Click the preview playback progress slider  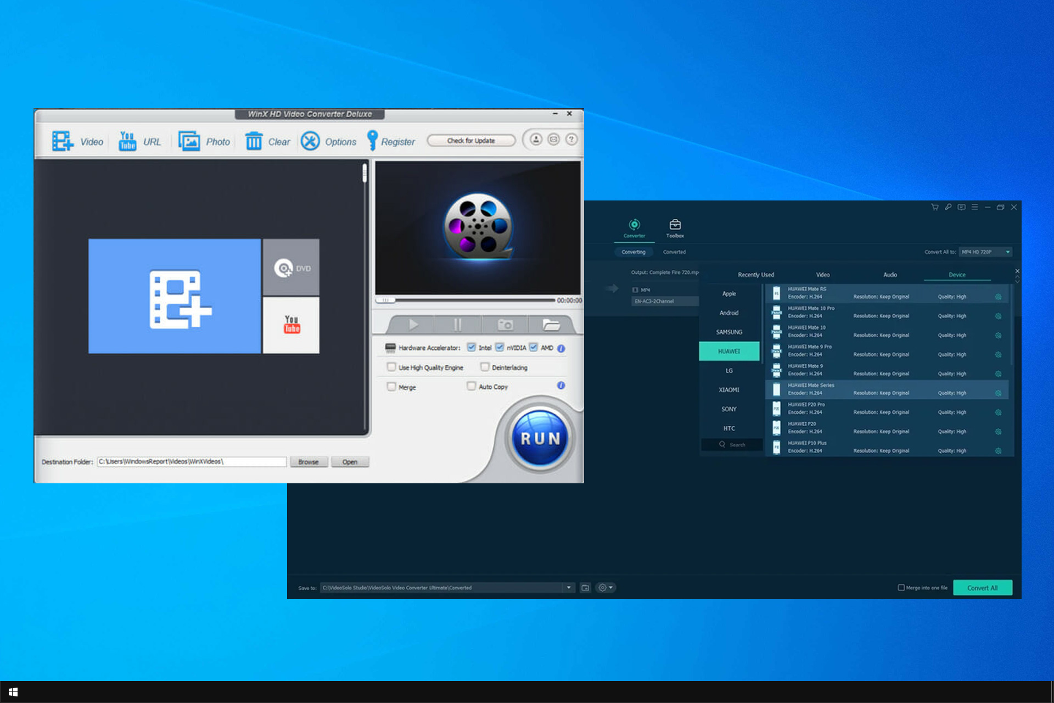click(x=467, y=300)
